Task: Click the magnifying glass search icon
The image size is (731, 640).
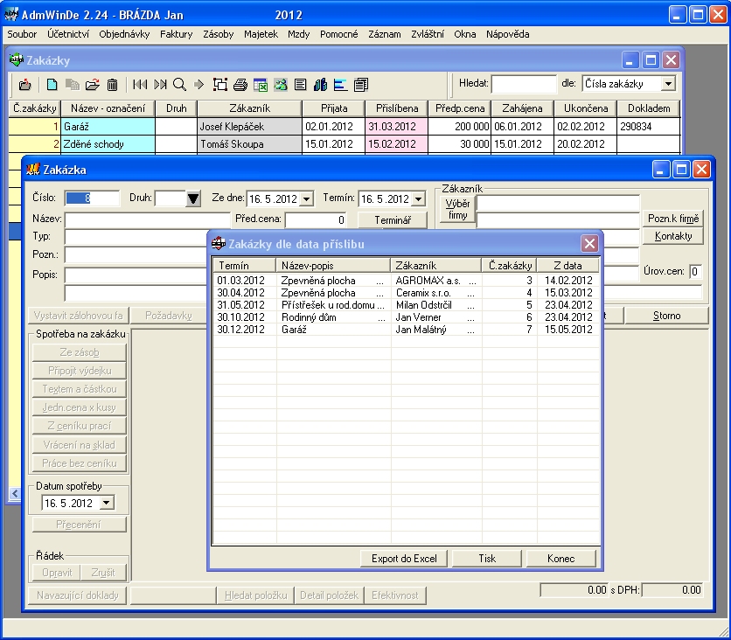Action: click(179, 84)
